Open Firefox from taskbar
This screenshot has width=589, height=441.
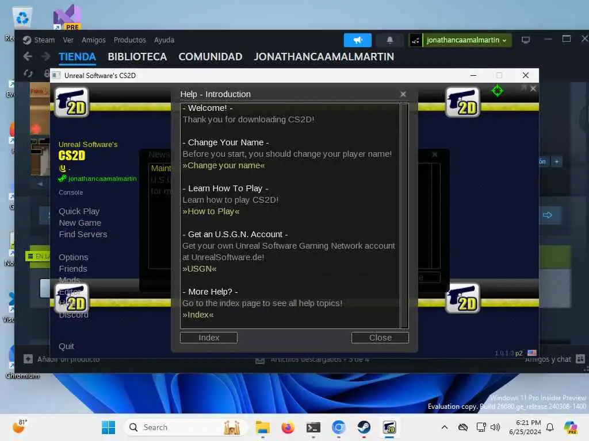pyautogui.click(x=288, y=427)
